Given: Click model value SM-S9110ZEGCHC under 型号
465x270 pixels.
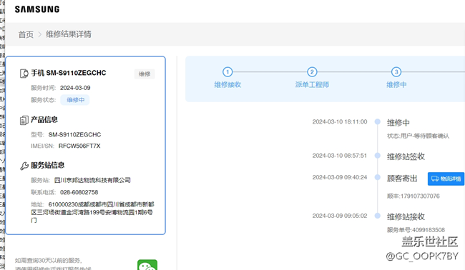Looking at the screenshot, I should coord(74,135).
